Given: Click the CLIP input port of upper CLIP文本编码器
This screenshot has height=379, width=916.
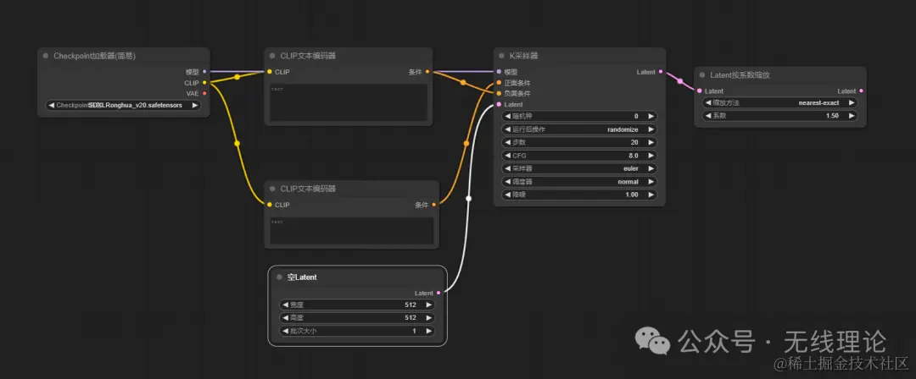Looking at the screenshot, I should click(269, 72).
